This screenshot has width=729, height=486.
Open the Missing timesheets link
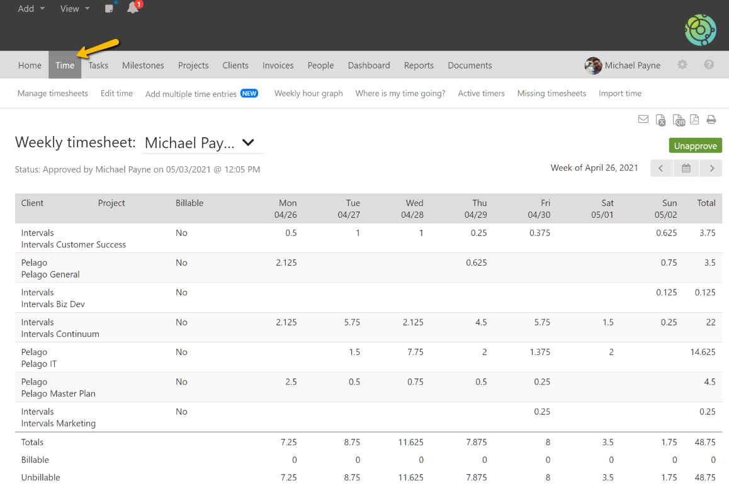click(551, 93)
